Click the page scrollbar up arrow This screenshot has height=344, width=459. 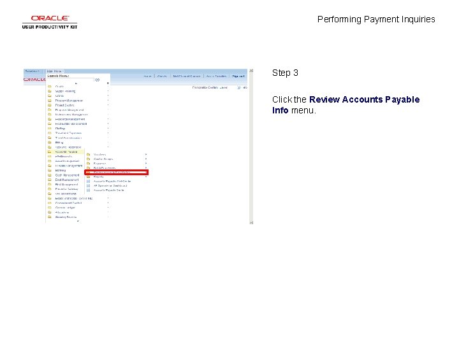251,71
